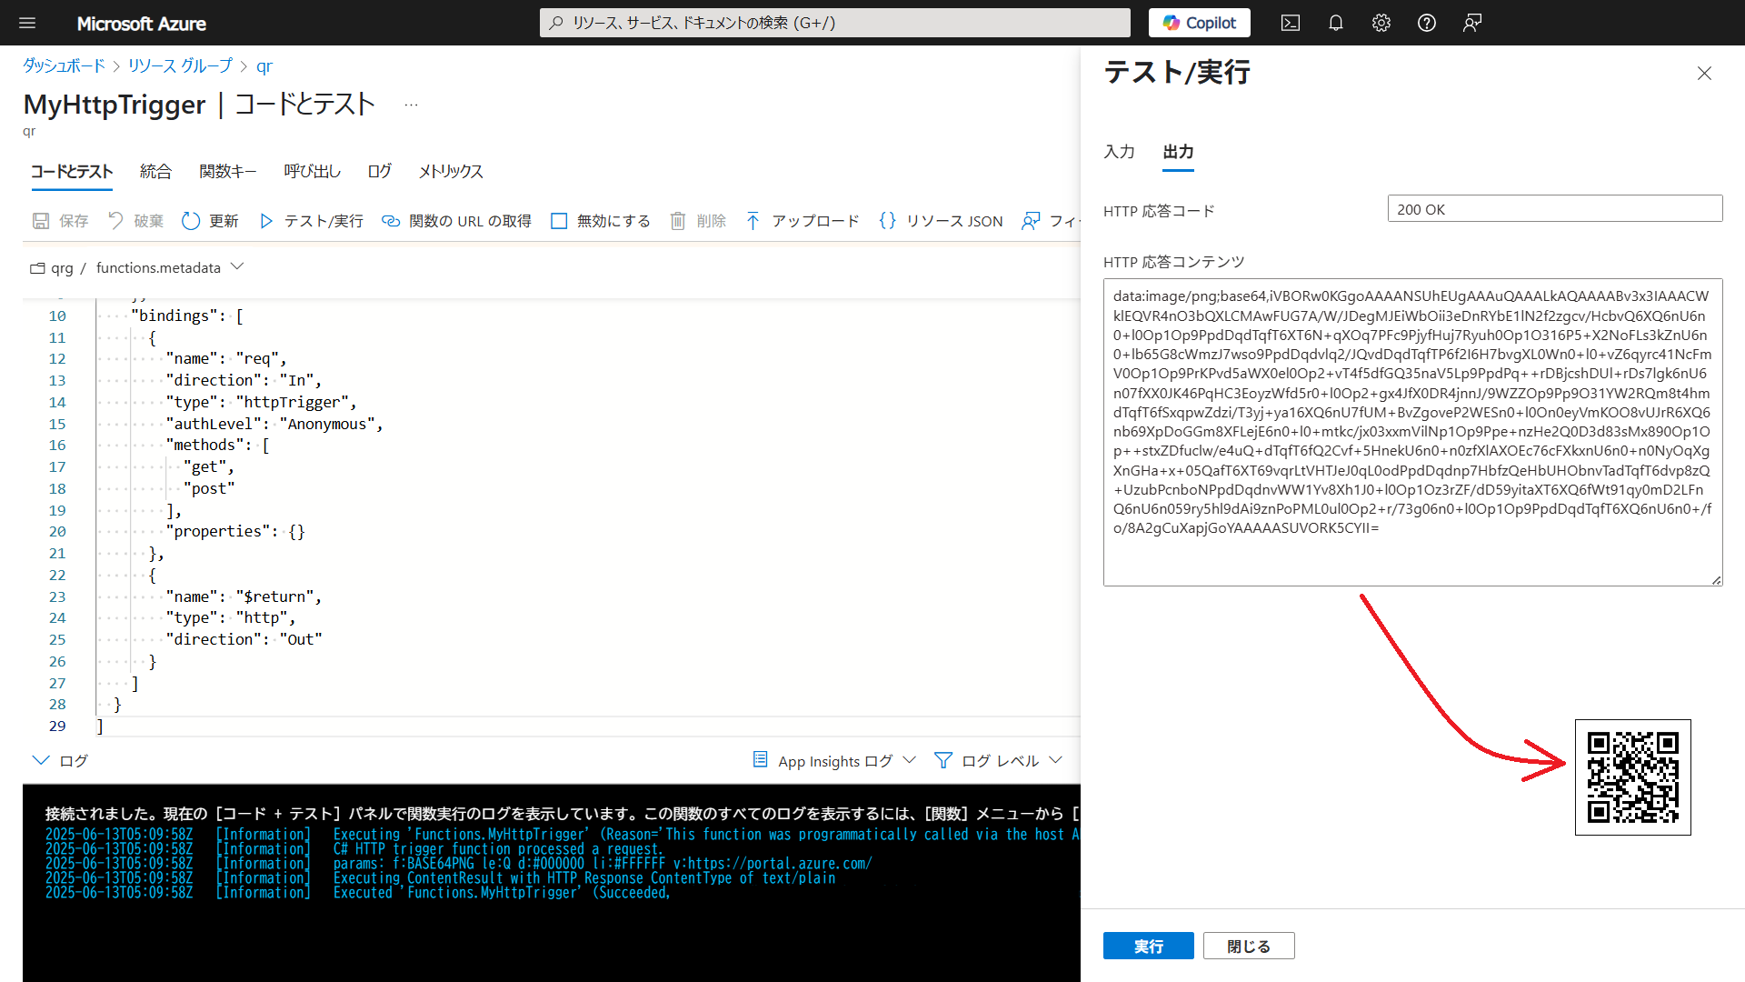This screenshot has height=982, width=1745.
Task: Go to the qr breadcrumb link
Action: 264,65
